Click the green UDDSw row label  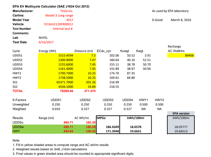18,127
